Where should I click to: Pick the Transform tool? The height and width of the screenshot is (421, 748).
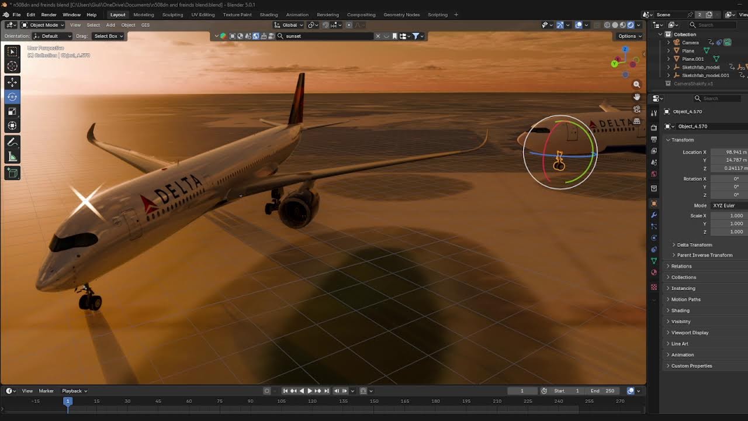pos(12,125)
